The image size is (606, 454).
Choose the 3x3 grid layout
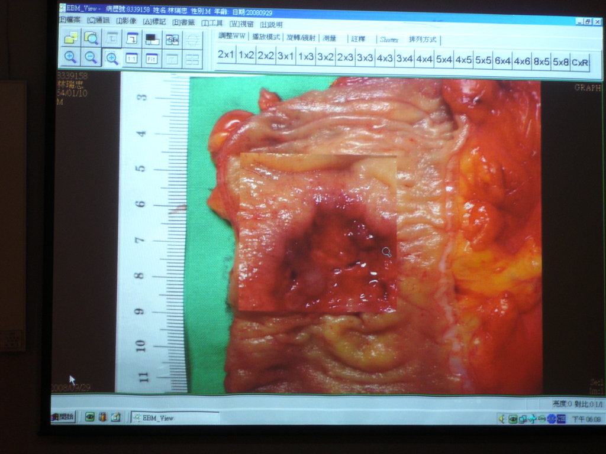point(365,58)
